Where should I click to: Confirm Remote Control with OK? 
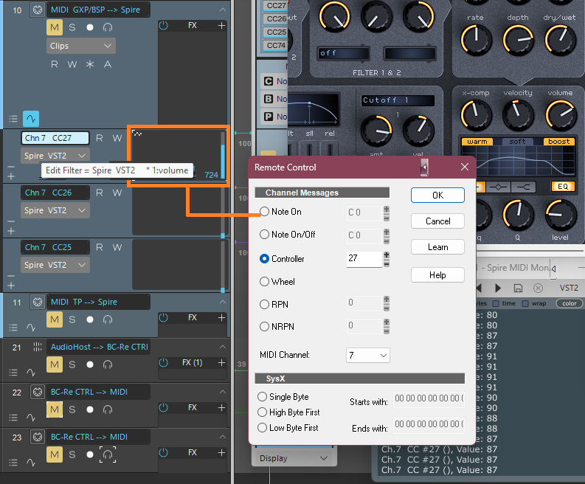437,196
